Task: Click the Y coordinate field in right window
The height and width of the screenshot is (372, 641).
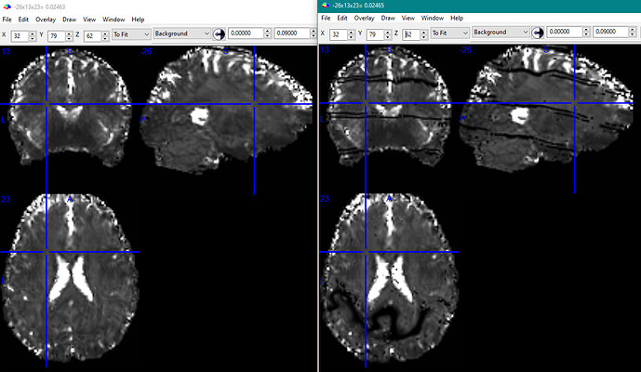Action: [375, 34]
